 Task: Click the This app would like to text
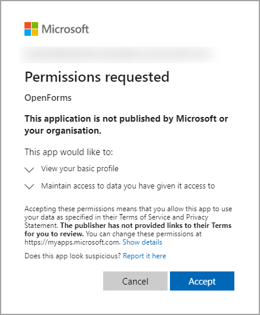(69, 152)
